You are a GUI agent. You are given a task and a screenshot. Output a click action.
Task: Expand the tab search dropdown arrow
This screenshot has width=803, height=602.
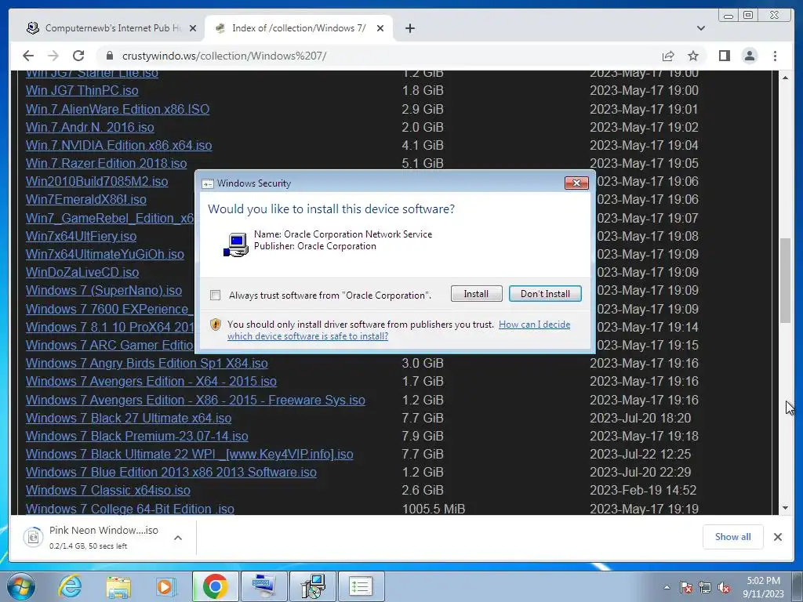pyautogui.click(x=700, y=28)
